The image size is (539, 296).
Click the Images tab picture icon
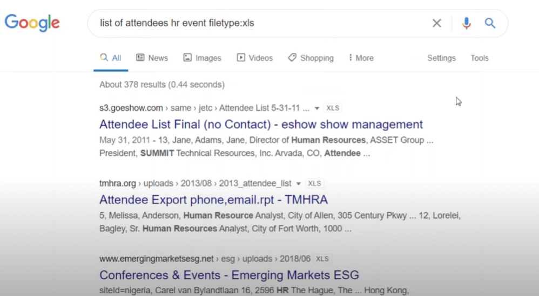[187, 57]
